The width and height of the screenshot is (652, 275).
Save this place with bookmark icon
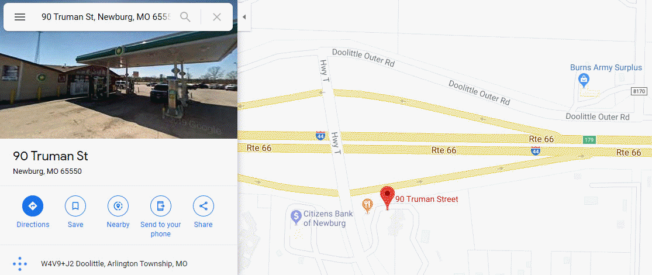[x=75, y=206]
